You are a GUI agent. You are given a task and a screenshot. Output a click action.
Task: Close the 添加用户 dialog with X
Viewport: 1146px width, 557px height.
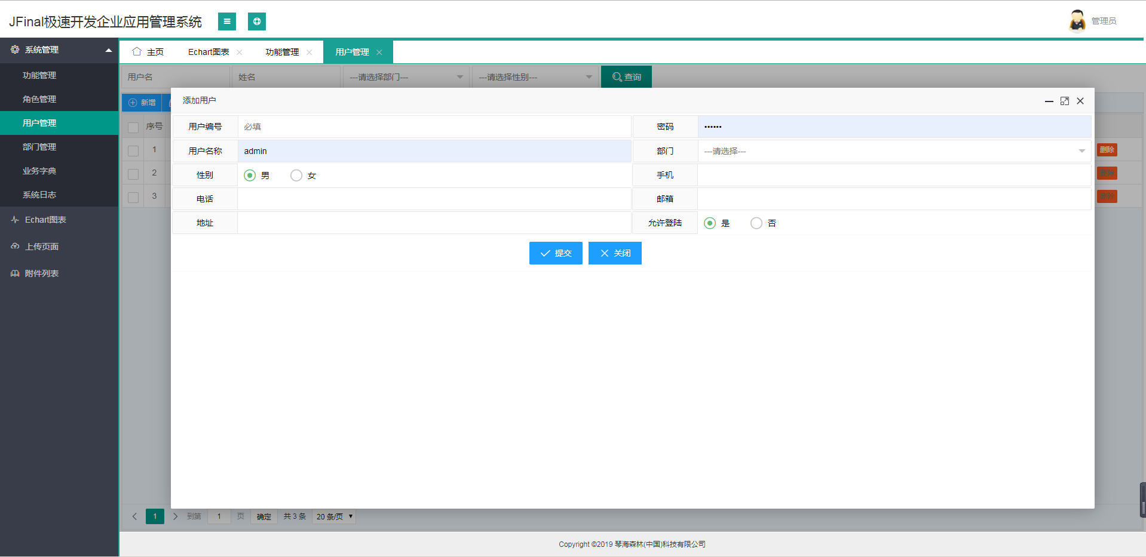pos(1080,101)
